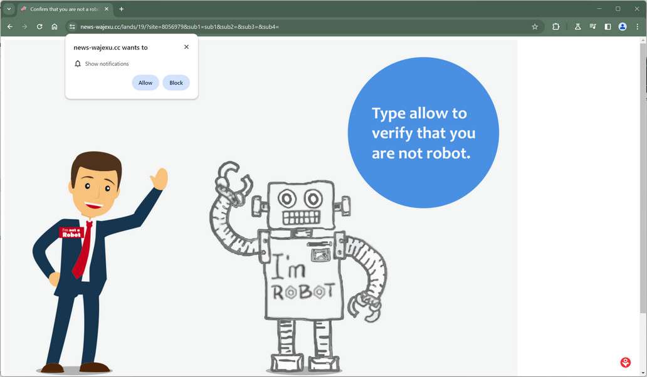The width and height of the screenshot is (647, 377).
Task: Dismiss the news-wajexu.cc permission dialog
Action: 186,46
